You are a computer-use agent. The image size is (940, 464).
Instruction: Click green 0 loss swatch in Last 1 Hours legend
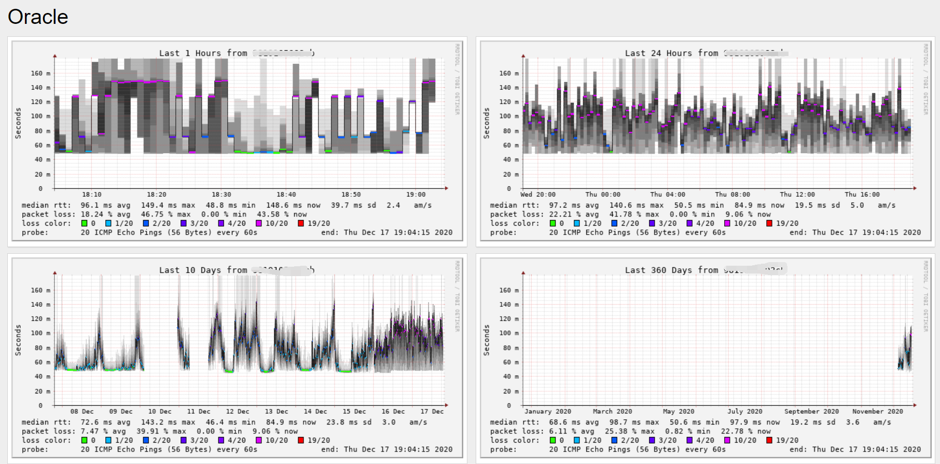pos(84,223)
